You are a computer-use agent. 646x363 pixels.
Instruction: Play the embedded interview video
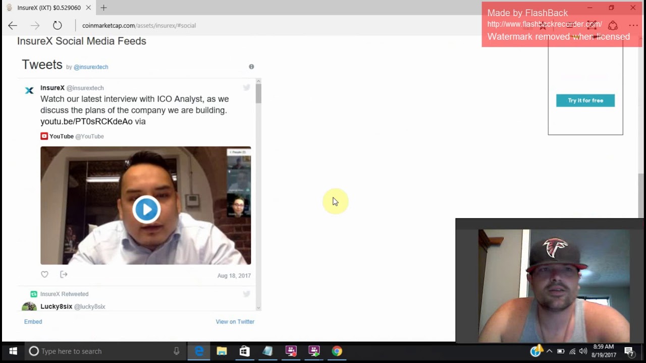[x=146, y=209]
